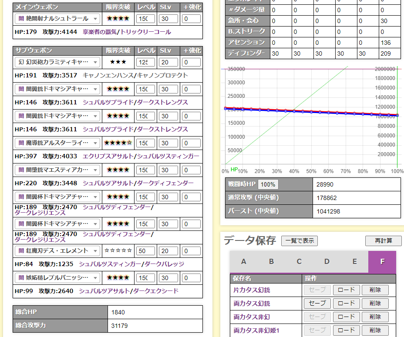Open the 両カタス非幻姫1 save name link
This screenshot has height=337, width=404.
(256, 330)
